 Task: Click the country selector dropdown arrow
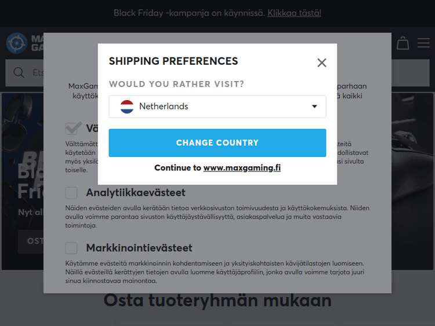[314, 107]
